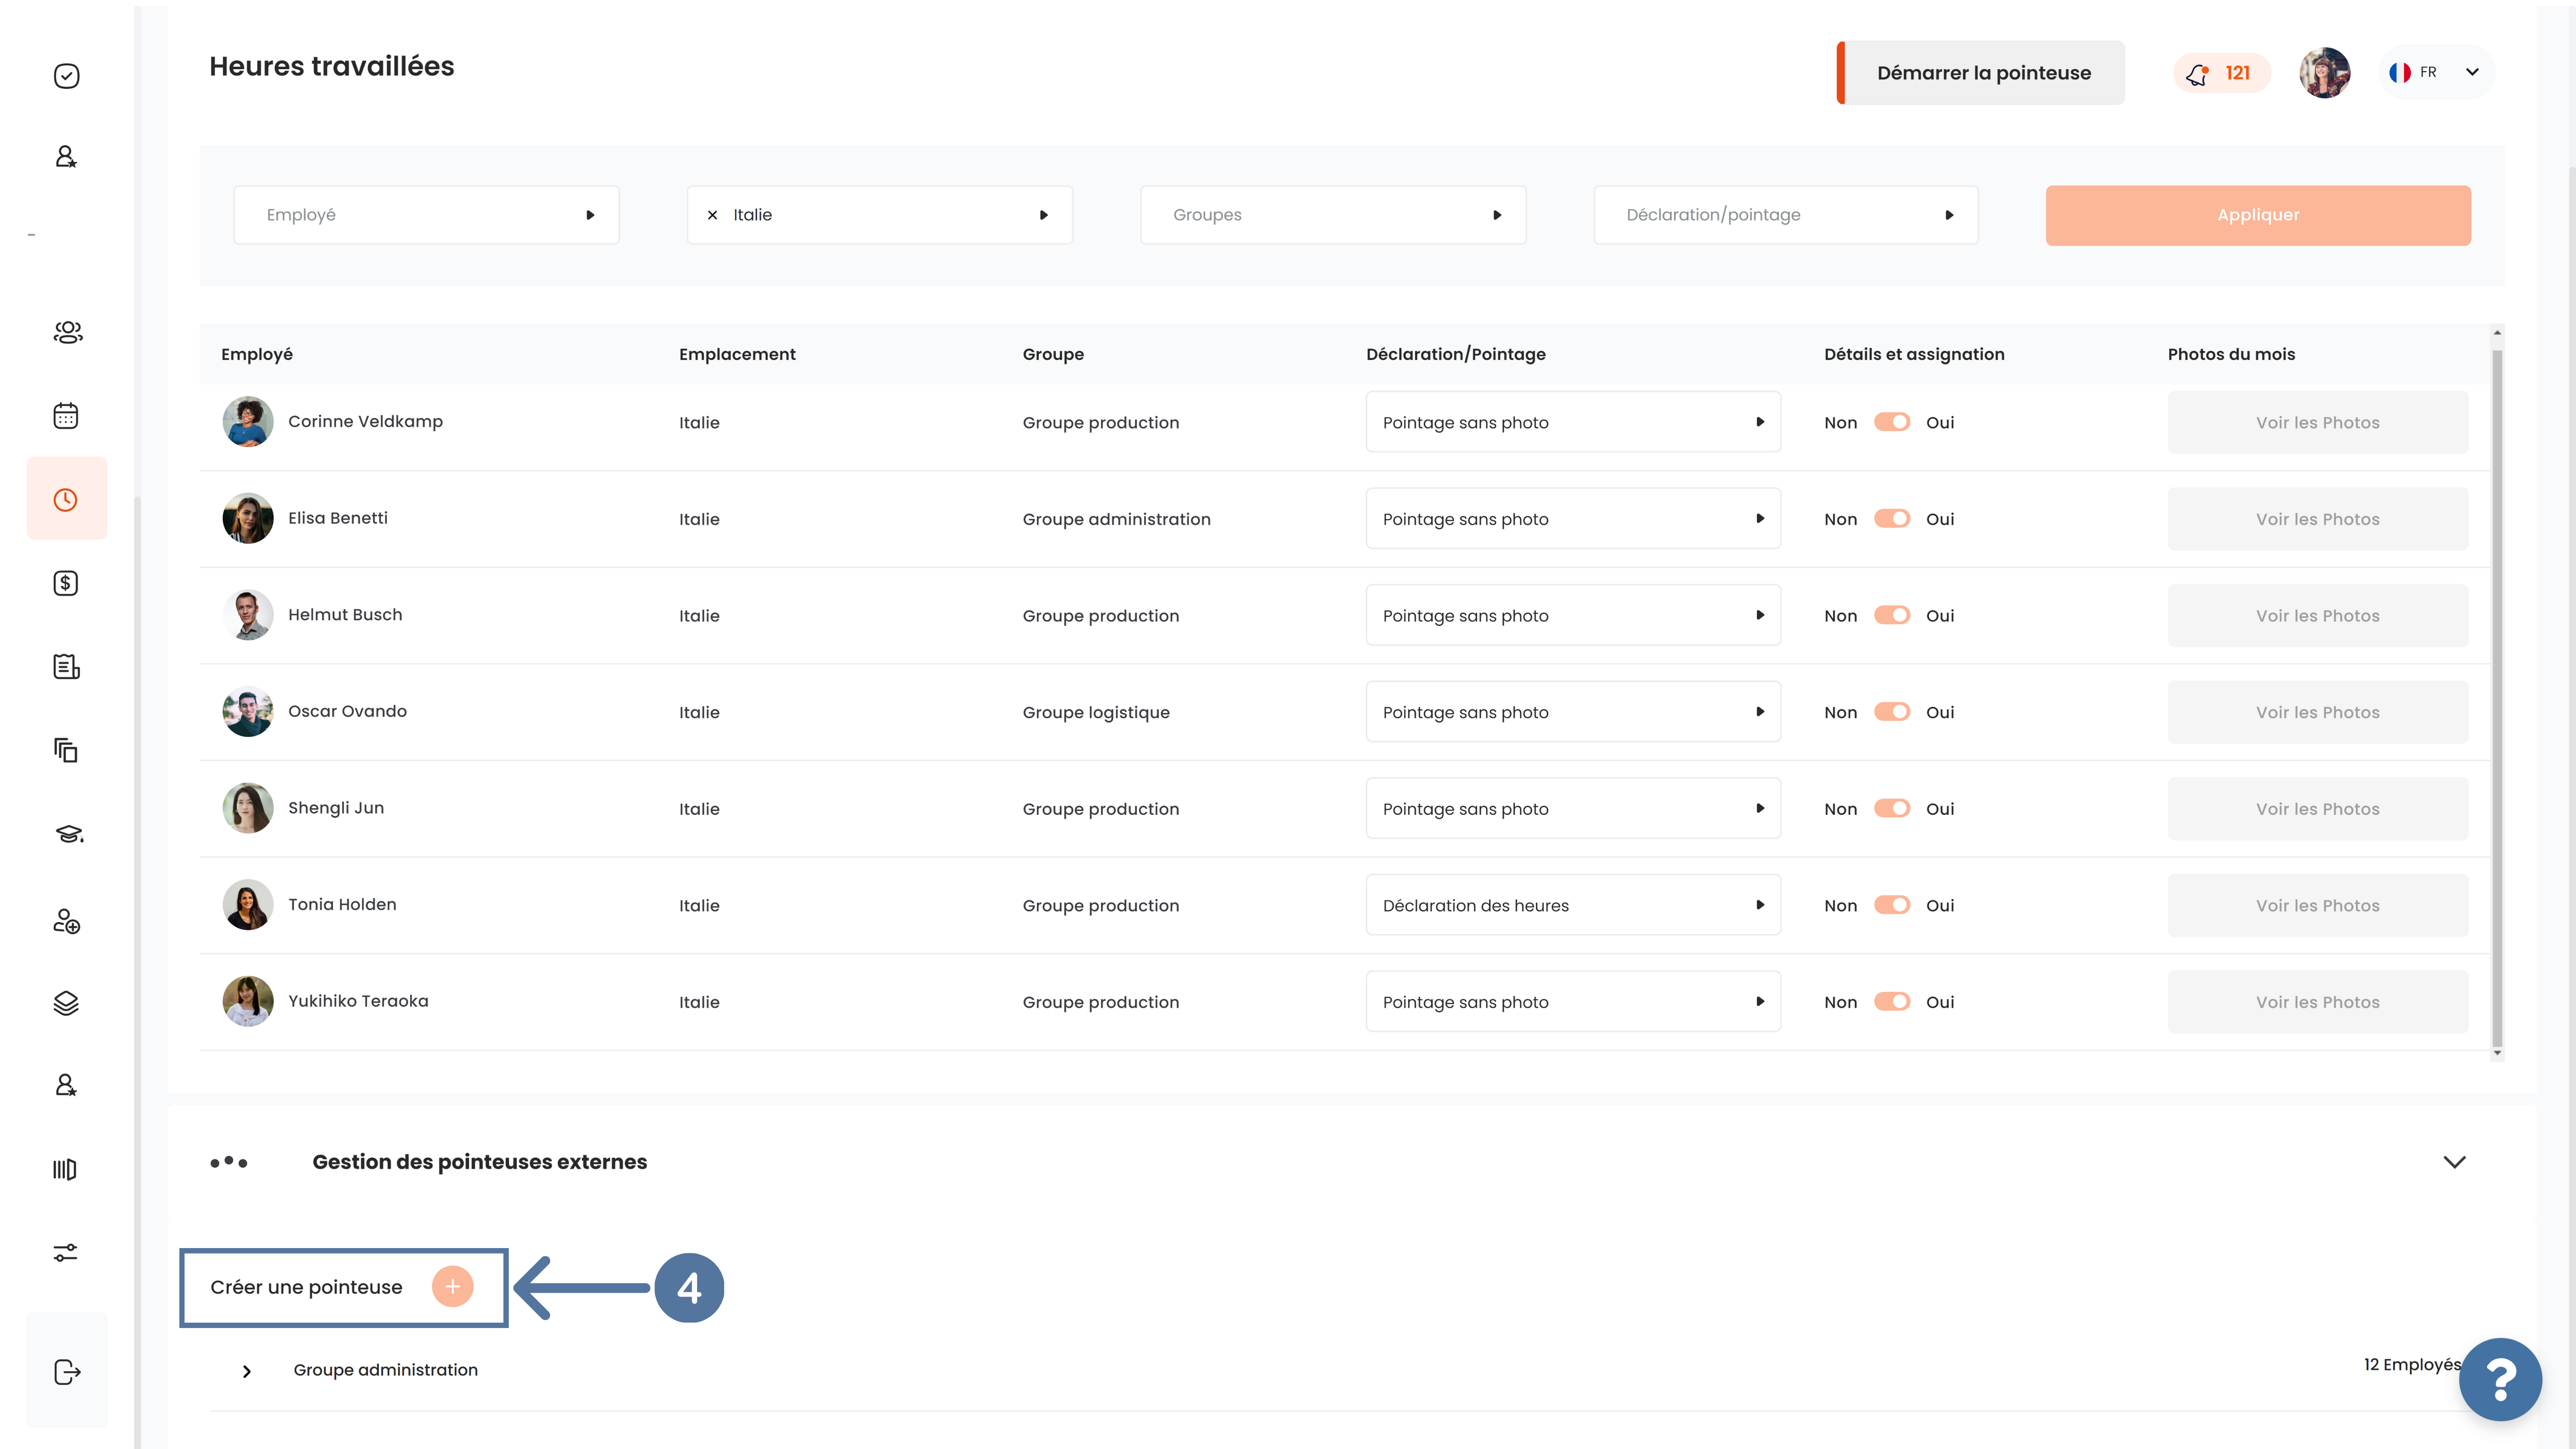View photos for Shengli Jun
The height and width of the screenshot is (1449, 2576).
pos(2317,809)
